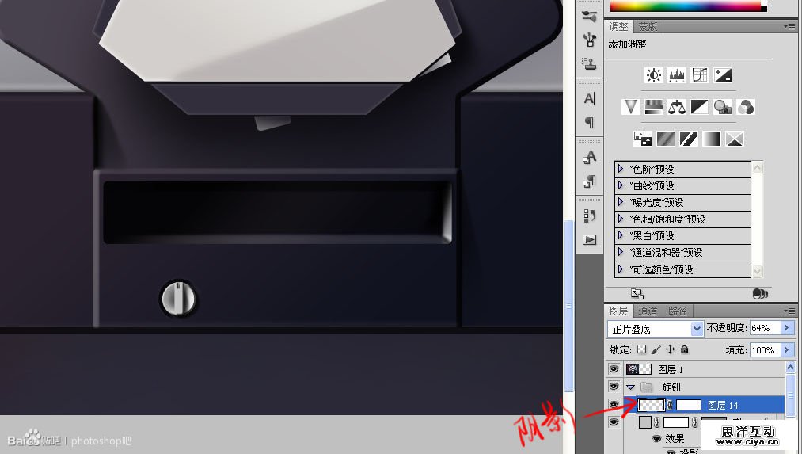Expand the "曝光度"预设 list
802x454 pixels.
(x=621, y=202)
